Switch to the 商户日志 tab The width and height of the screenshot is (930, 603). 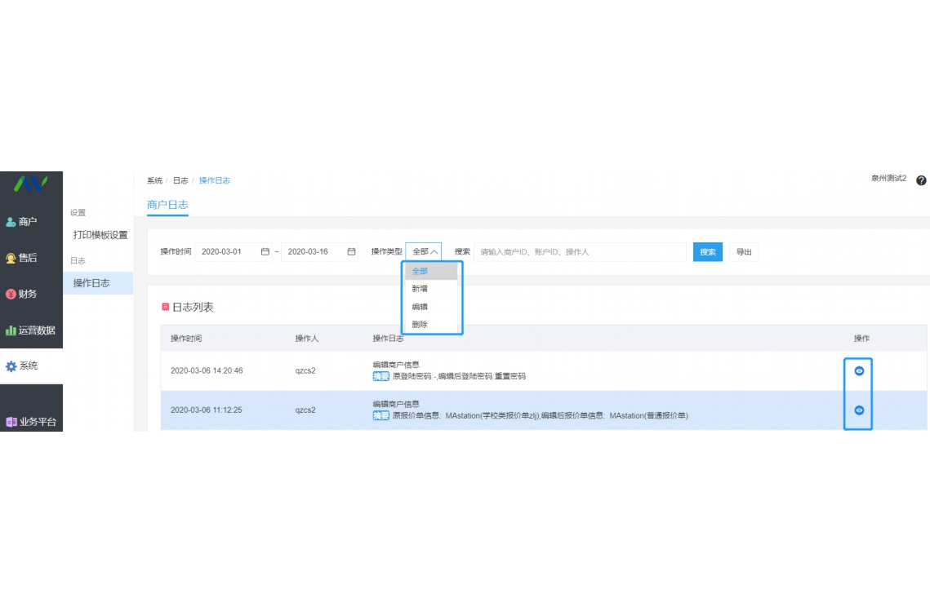[x=167, y=205]
